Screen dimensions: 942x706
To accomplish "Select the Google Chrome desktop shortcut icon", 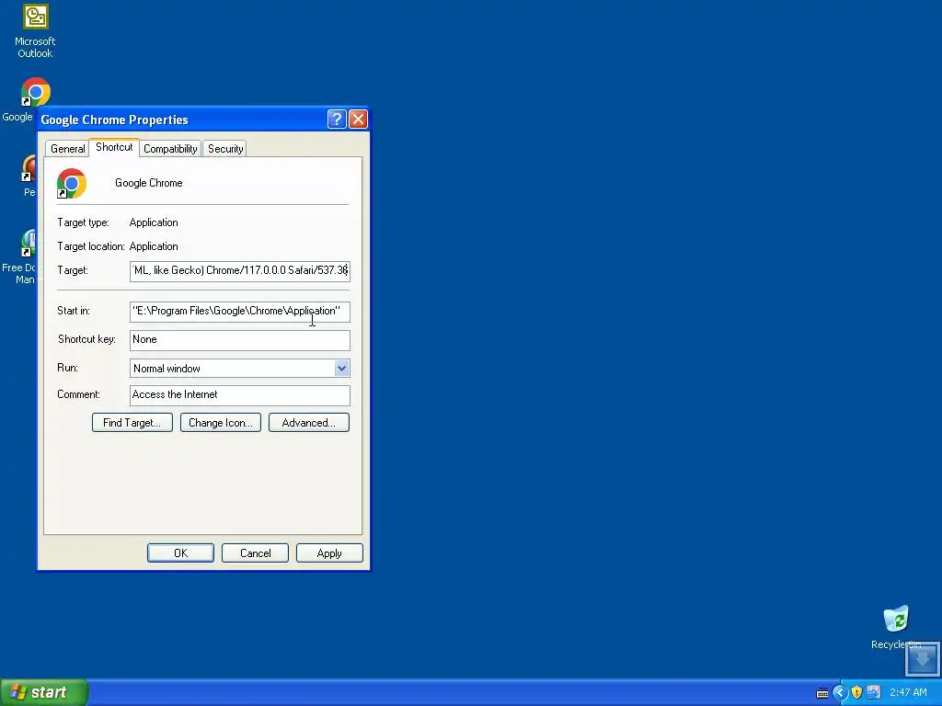I will click(36, 92).
